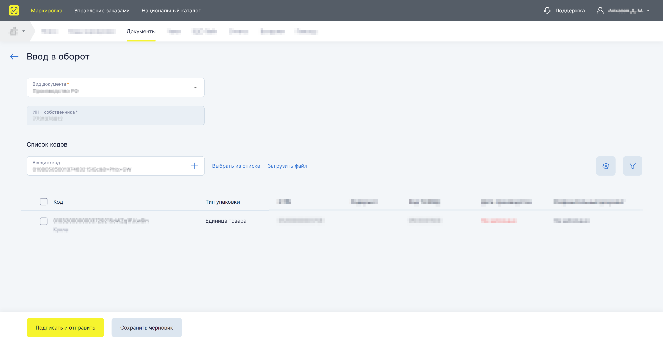663x343 pixels.
Task: Click the product group icon in breadcrumb
Action: tap(13, 31)
